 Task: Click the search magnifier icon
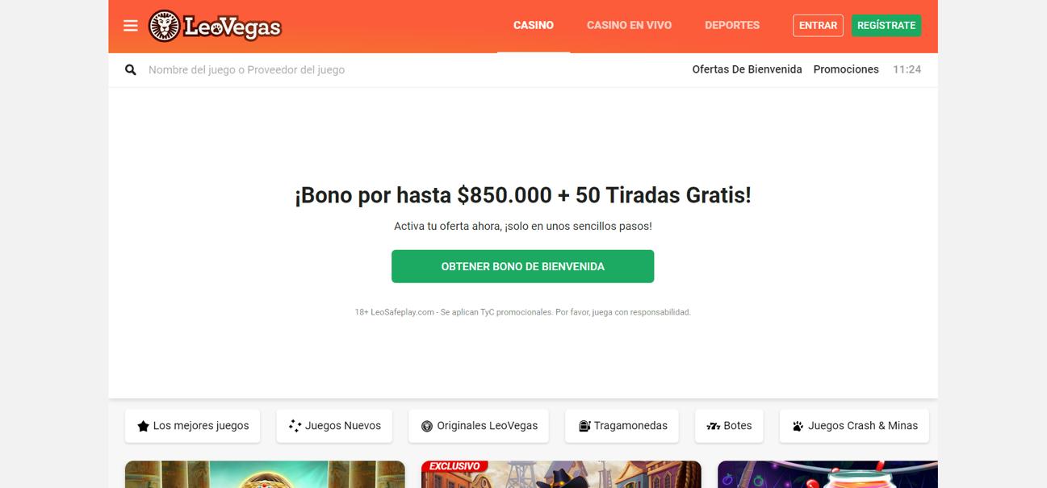coord(130,70)
